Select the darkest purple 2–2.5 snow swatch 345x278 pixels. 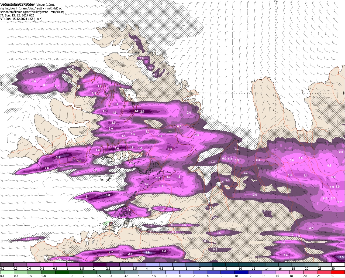coord(100,265)
